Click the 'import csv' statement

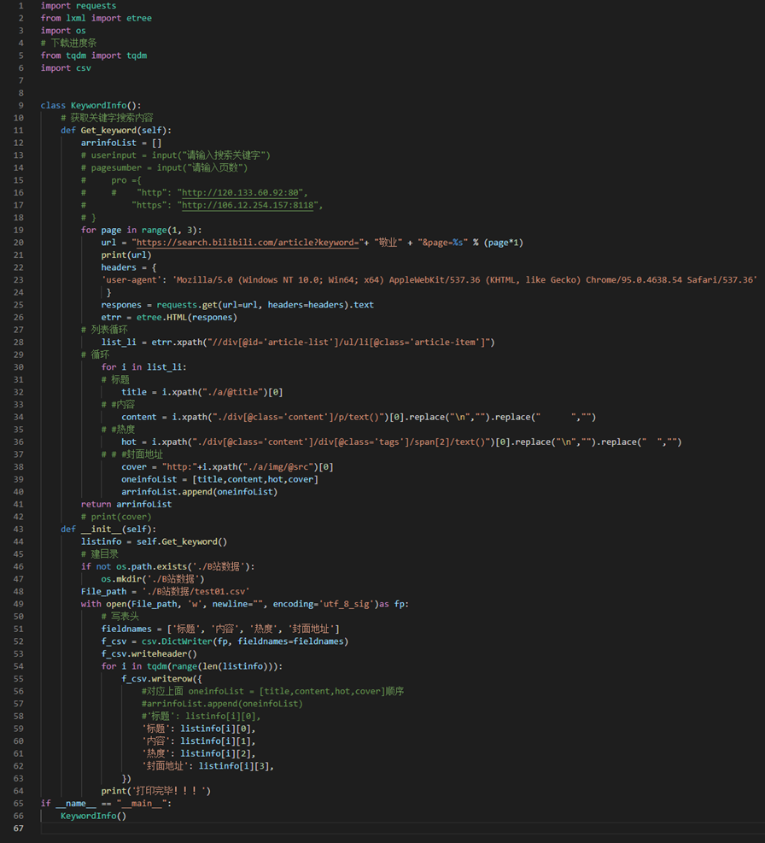66,67
